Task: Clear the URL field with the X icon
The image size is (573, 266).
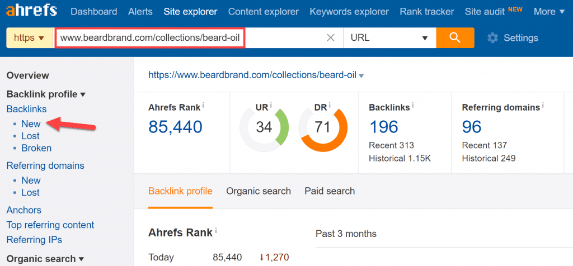Action: [x=331, y=38]
